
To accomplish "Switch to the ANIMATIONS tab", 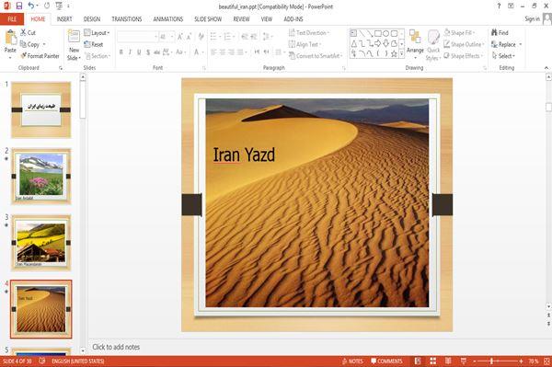I will pos(168,19).
